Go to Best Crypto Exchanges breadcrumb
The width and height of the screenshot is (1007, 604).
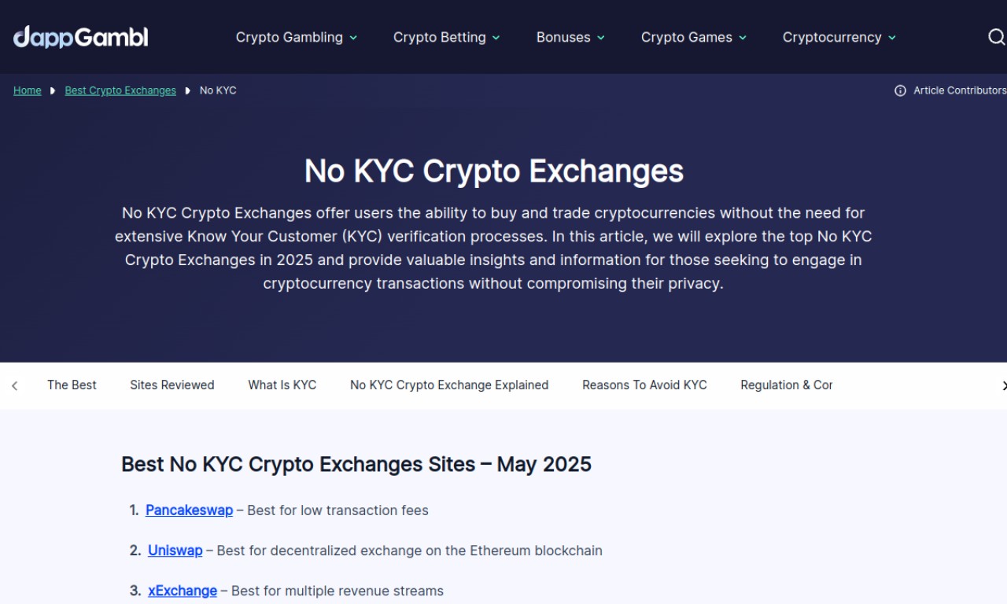(120, 90)
